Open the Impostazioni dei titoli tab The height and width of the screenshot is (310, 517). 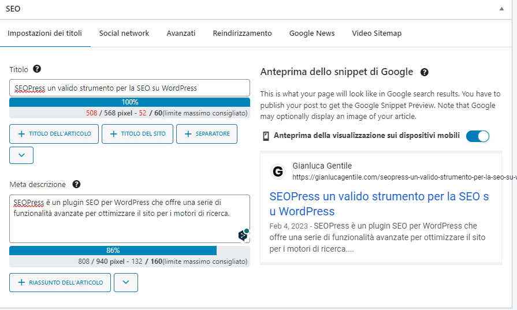click(x=45, y=33)
